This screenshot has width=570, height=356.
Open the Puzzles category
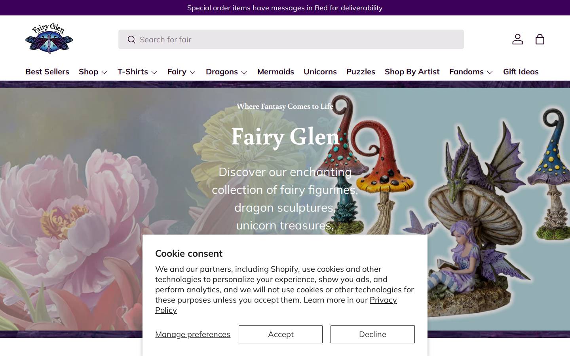pos(361,72)
